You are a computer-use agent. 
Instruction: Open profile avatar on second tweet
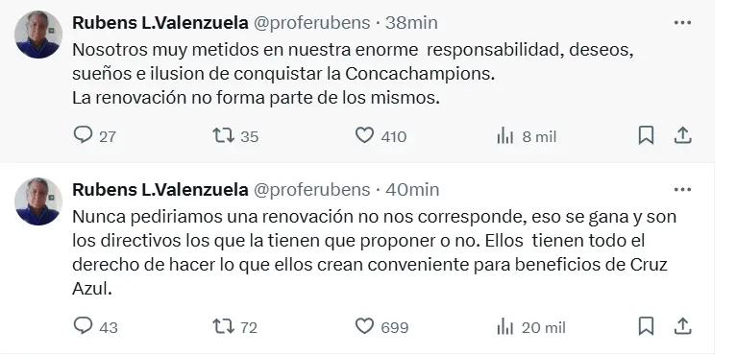point(38,201)
